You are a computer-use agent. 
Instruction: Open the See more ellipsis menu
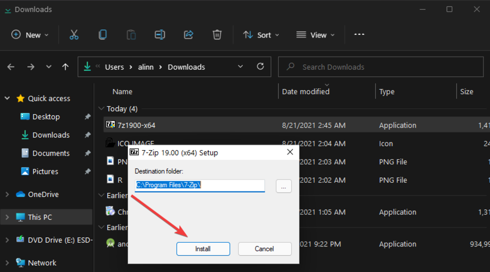click(359, 34)
